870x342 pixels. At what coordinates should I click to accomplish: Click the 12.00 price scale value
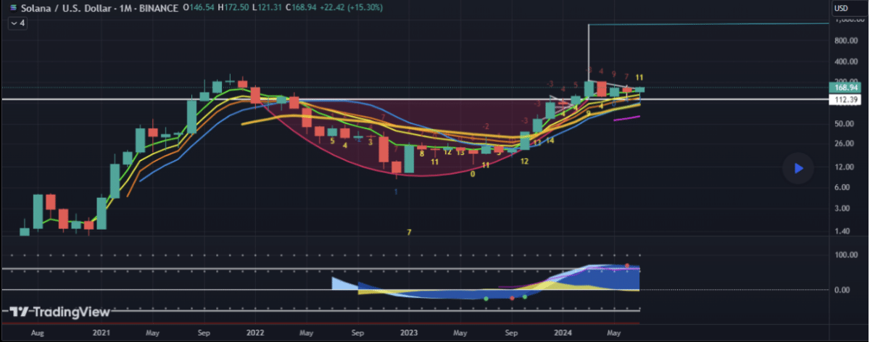coord(844,167)
